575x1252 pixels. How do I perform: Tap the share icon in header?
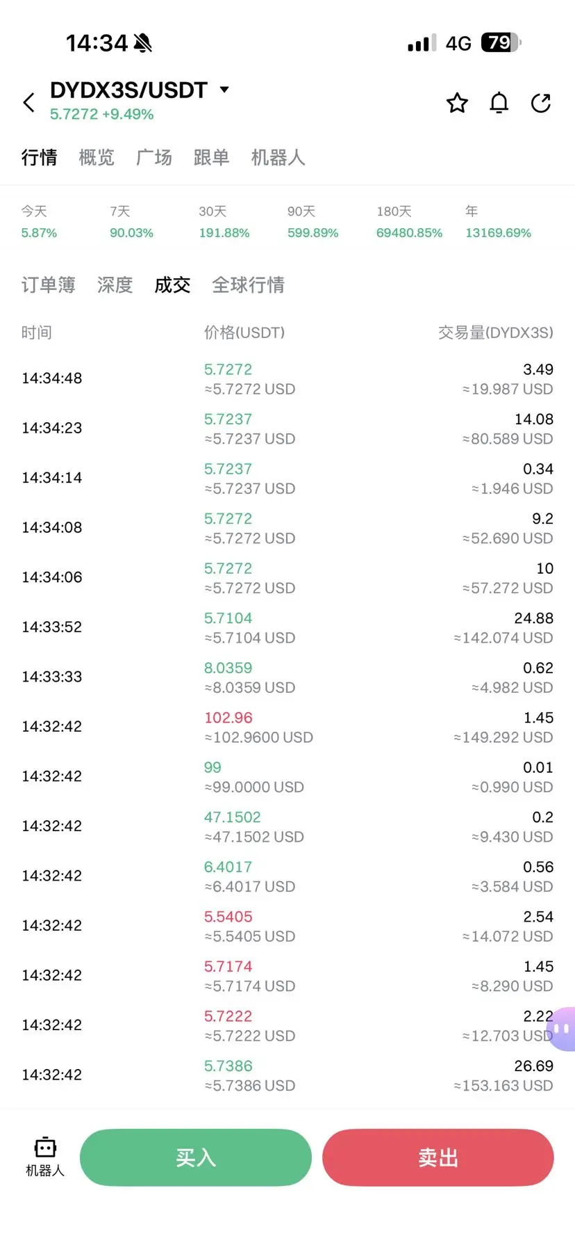point(541,103)
